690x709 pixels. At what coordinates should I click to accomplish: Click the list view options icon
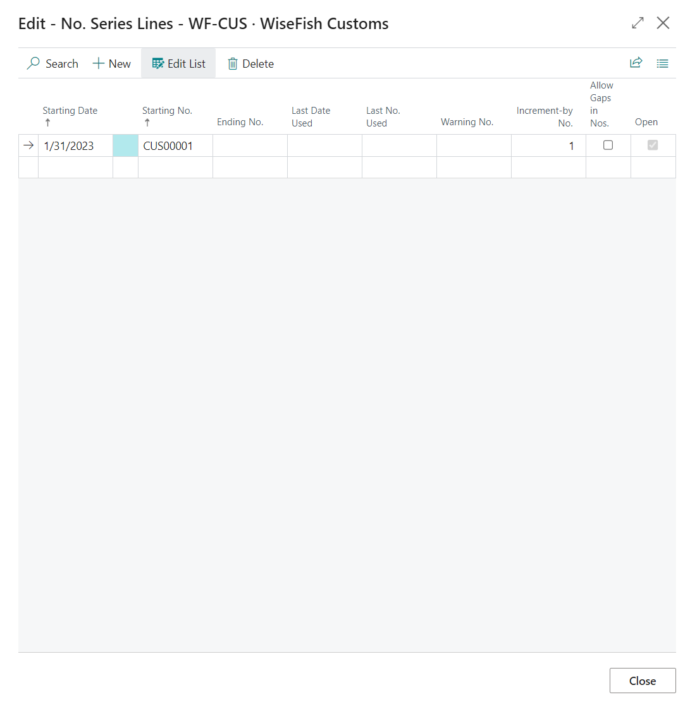[x=662, y=63]
